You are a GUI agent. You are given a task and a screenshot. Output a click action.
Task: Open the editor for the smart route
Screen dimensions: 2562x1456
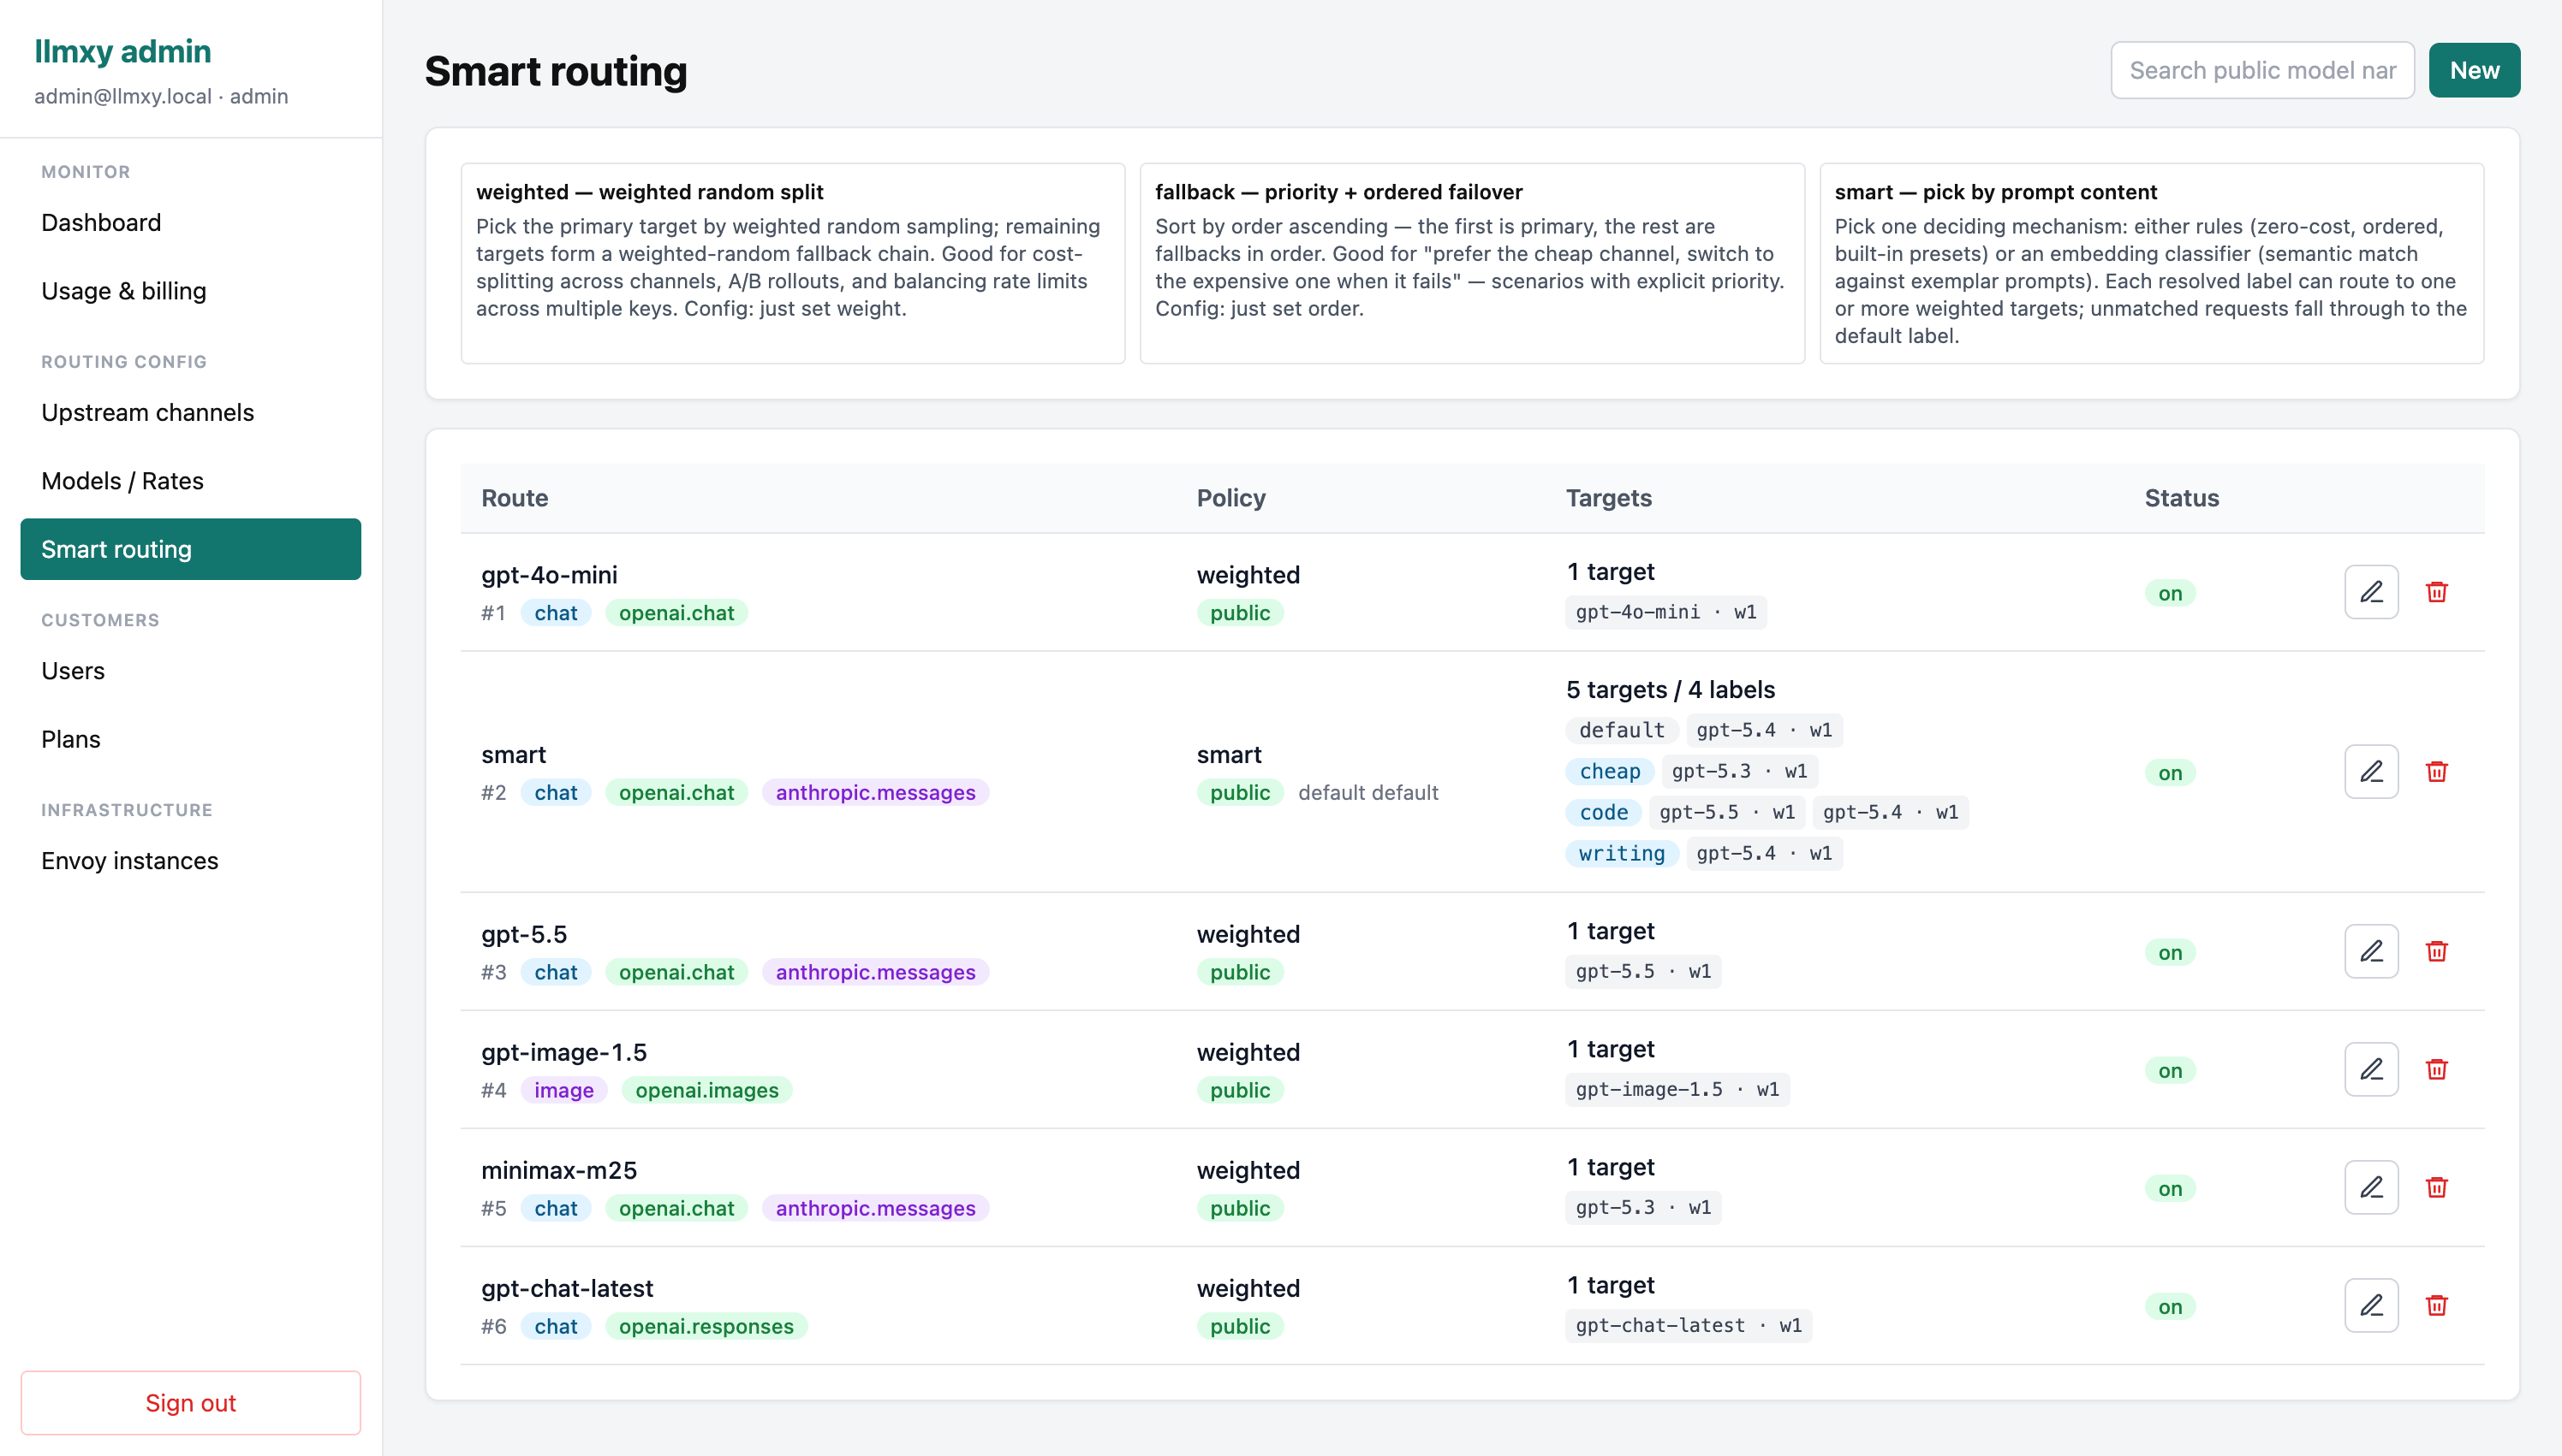[x=2371, y=771]
